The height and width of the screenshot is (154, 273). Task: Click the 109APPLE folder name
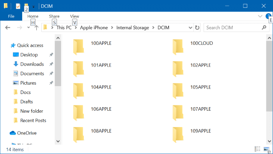point(200,131)
